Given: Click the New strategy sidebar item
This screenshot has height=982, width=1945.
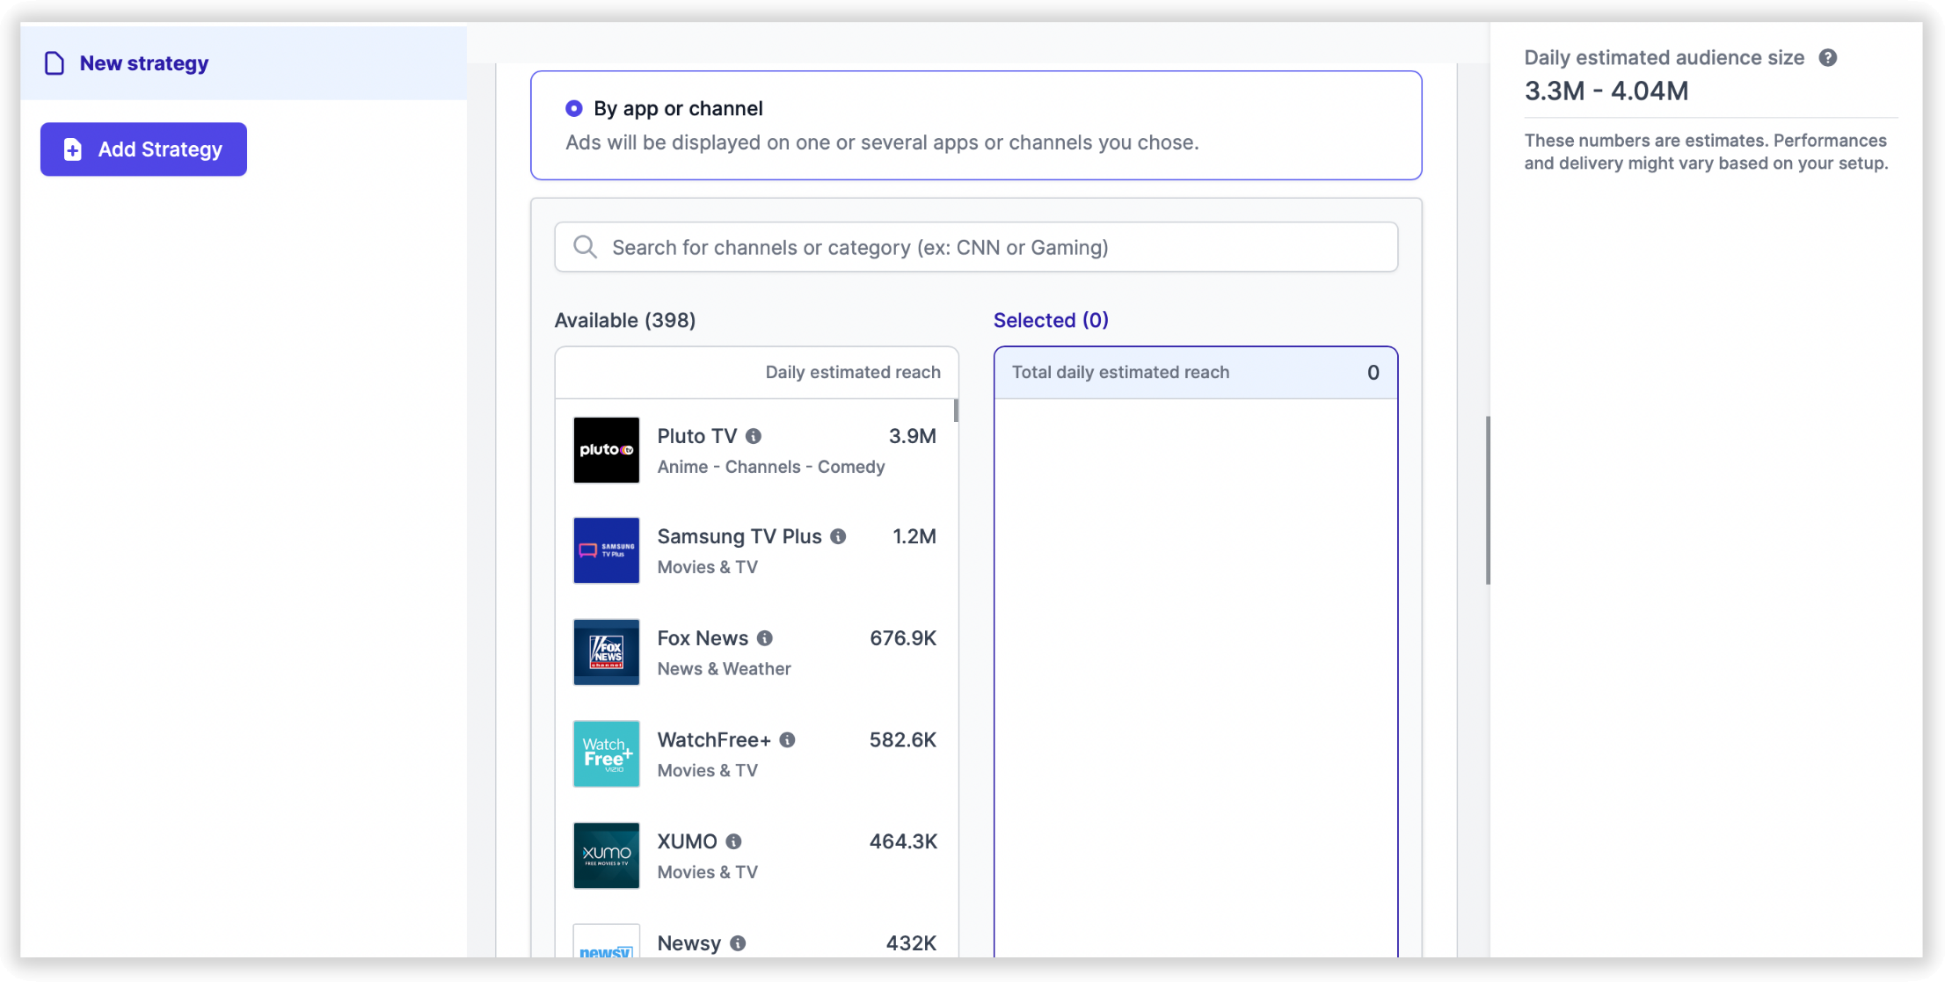Looking at the screenshot, I should click(244, 63).
